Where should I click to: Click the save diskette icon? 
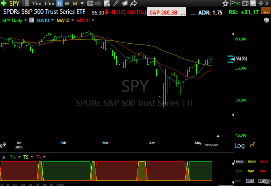pyautogui.click(x=253, y=3)
